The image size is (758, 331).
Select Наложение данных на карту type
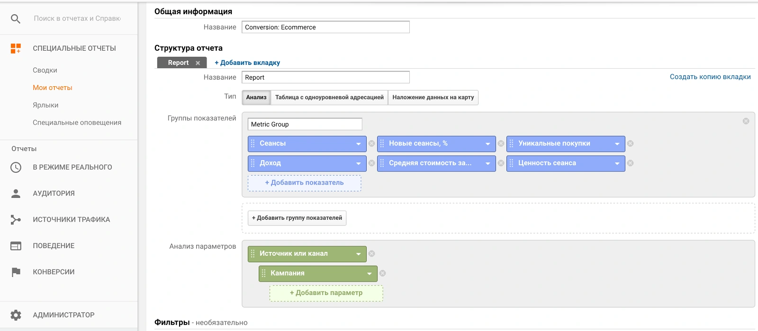(x=433, y=98)
